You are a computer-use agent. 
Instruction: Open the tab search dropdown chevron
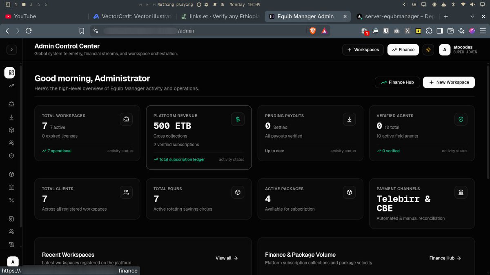472,16
